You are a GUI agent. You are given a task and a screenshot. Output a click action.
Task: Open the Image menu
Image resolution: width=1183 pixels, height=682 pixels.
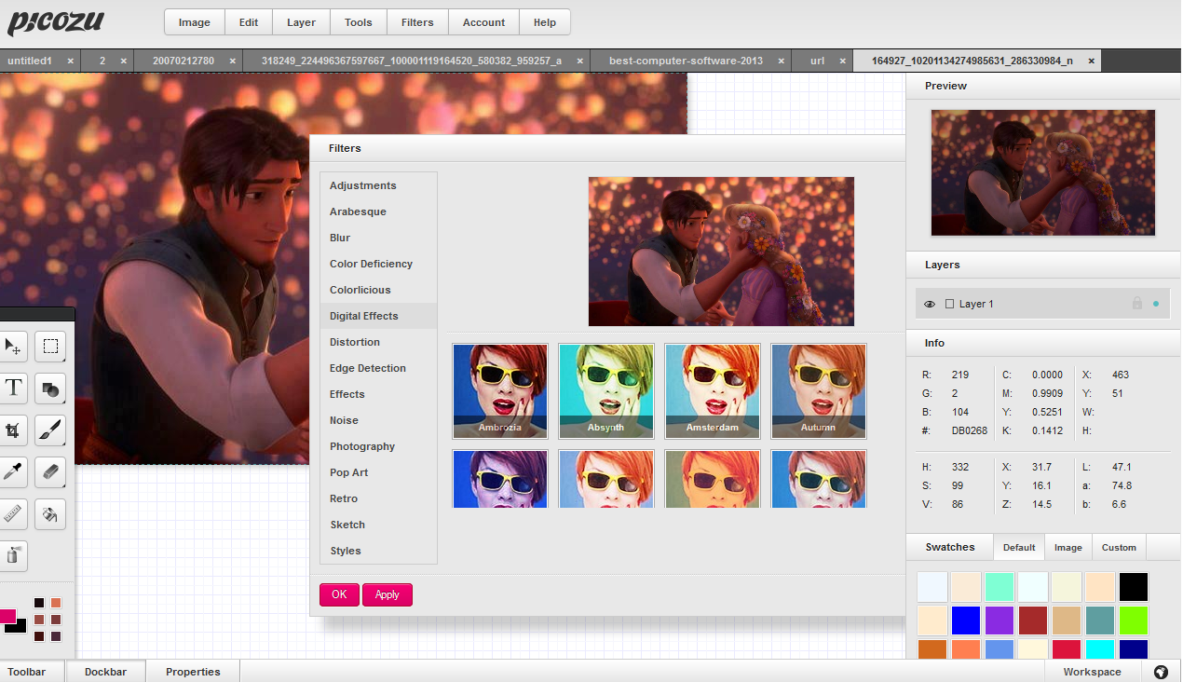click(194, 22)
